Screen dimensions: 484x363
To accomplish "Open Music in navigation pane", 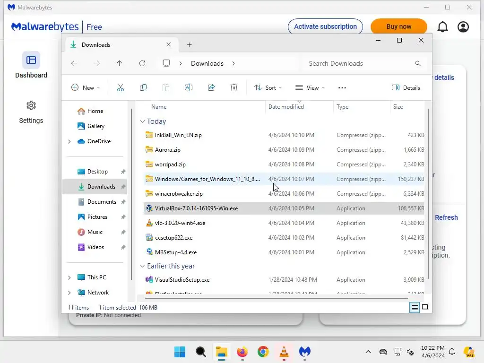I will coord(95,232).
